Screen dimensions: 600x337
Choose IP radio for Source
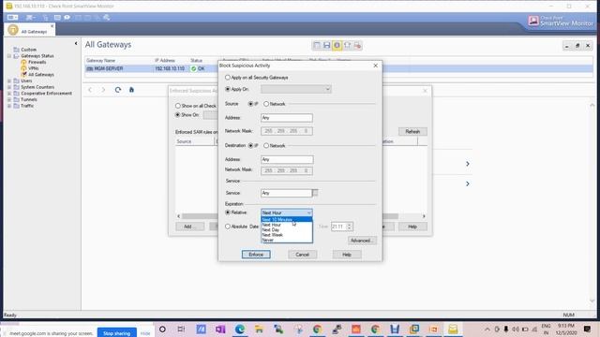point(250,104)
